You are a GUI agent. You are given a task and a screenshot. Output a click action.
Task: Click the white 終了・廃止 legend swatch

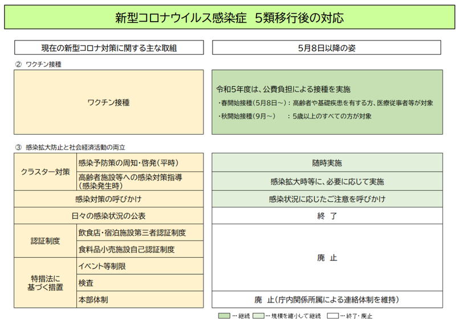pos(332,315)
